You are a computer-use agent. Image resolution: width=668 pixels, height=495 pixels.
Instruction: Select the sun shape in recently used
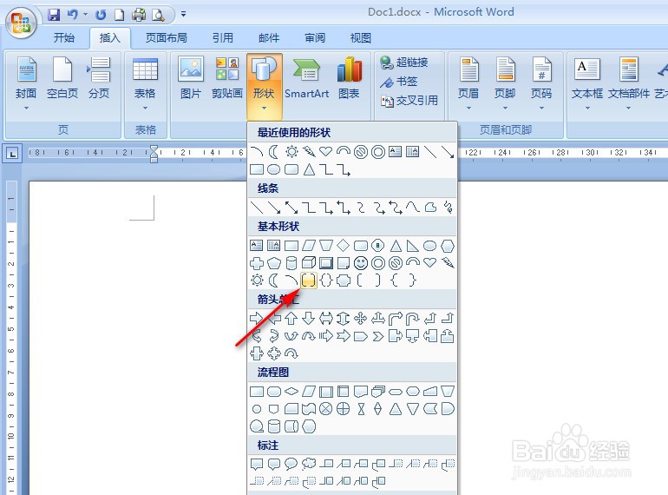291,152
